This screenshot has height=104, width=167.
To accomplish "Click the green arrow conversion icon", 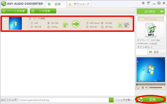I will (76, 24).
